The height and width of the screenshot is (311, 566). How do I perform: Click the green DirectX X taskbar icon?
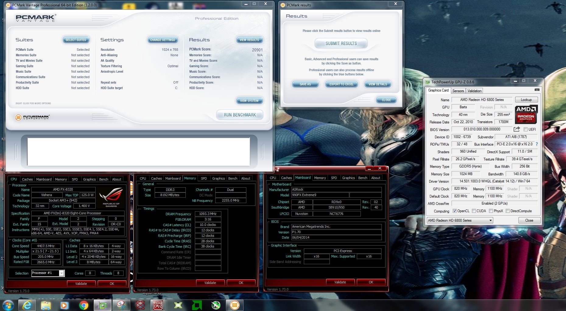(178, 305)
